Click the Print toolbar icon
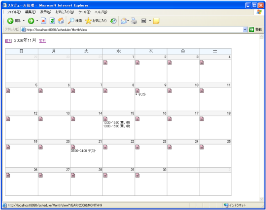 (x=134, y=21)
